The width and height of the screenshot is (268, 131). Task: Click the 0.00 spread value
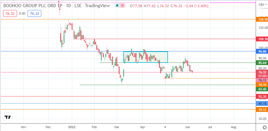(22, 14)
